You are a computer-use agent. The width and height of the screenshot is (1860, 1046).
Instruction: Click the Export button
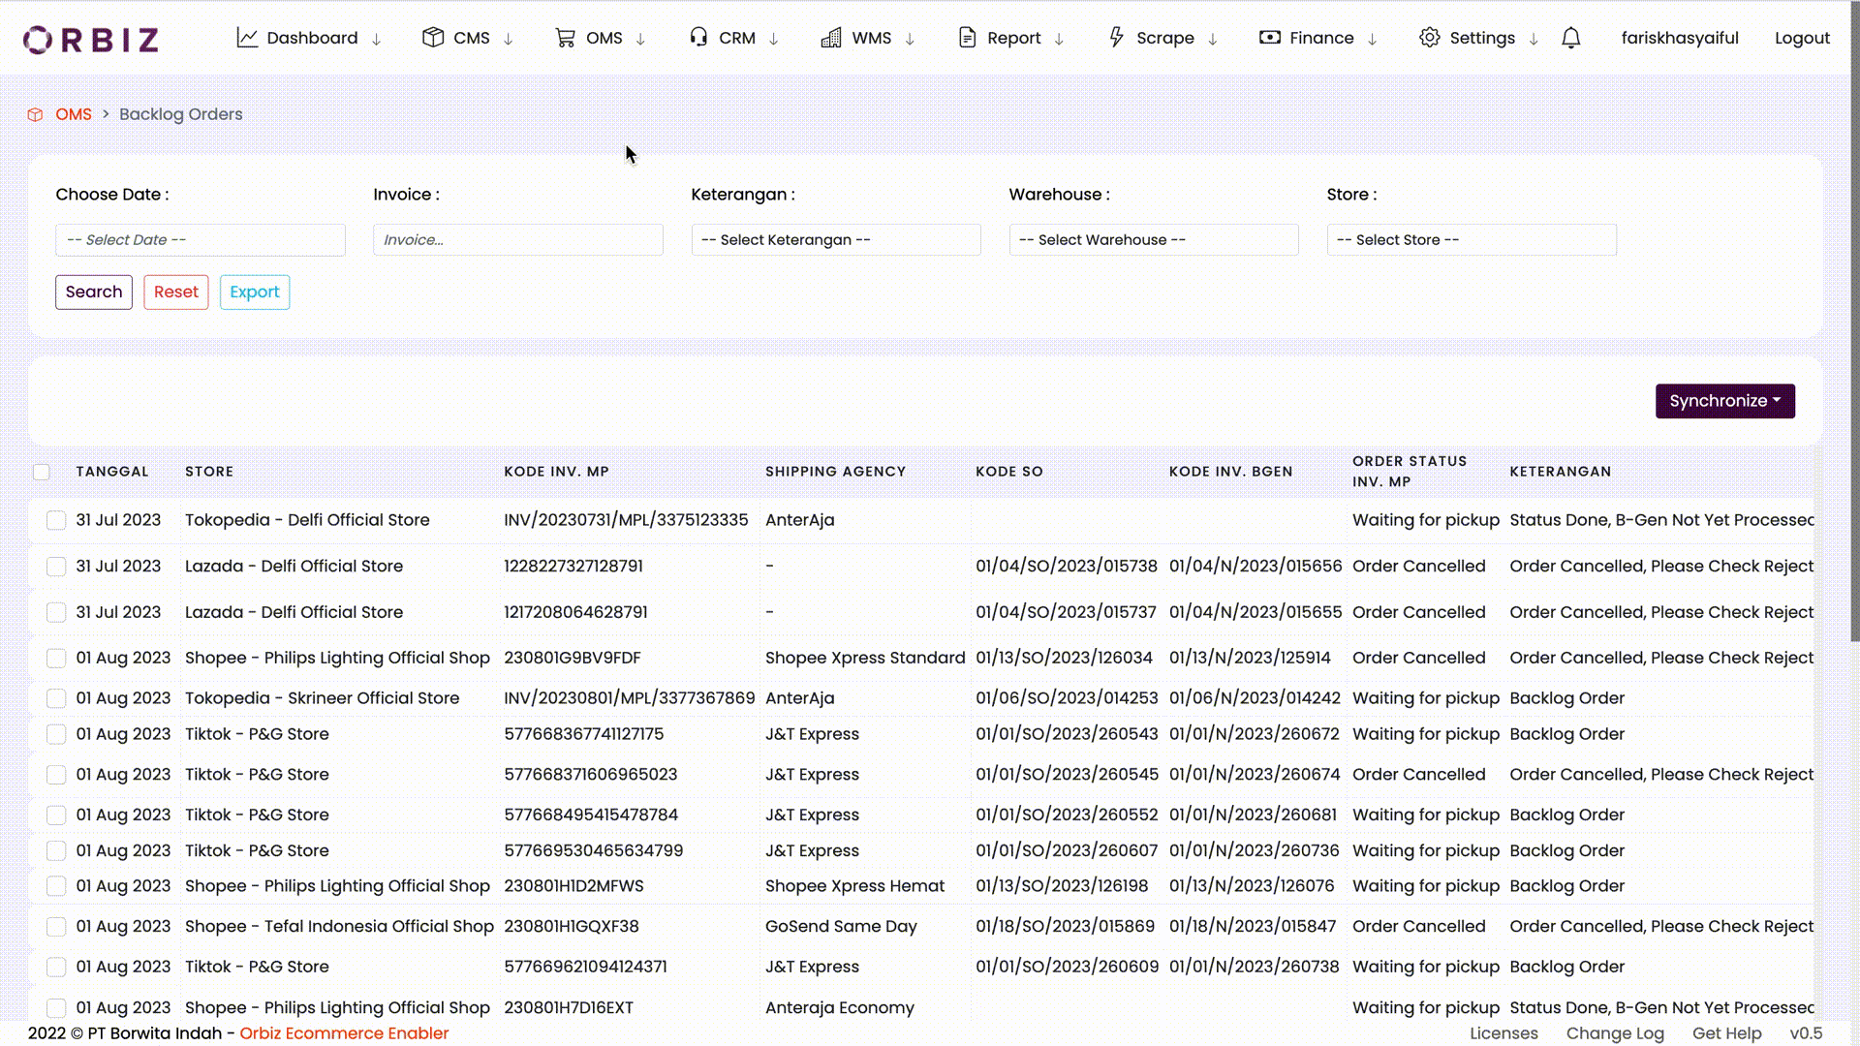point(255,292)
